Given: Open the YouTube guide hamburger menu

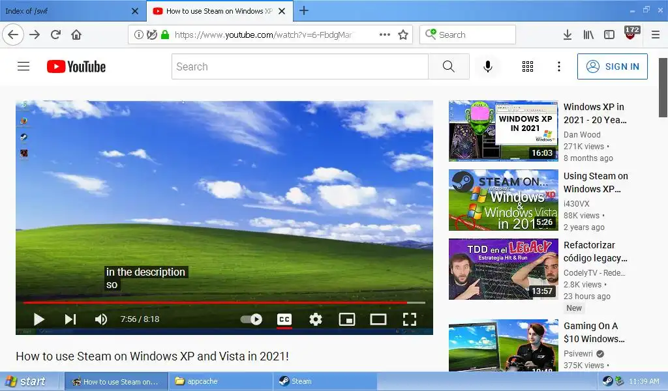Looking at the screenshot, I should click(23, 66).
